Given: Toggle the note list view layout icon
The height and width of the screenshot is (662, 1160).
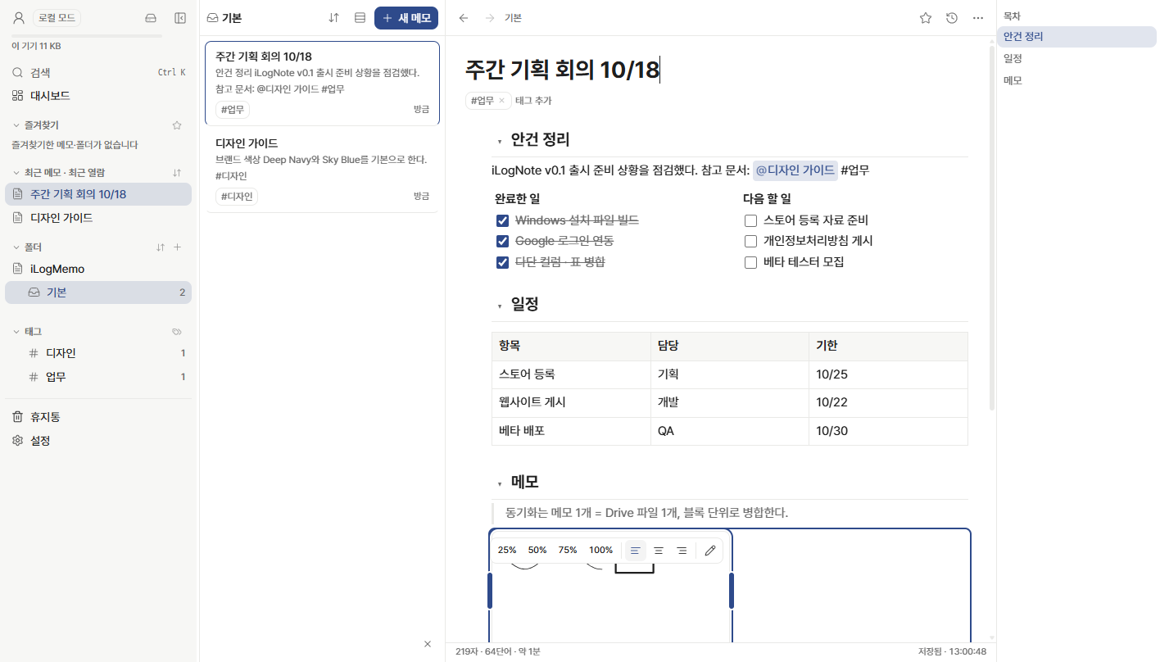Looking at the screenshot, I should (x=360, y=17).
